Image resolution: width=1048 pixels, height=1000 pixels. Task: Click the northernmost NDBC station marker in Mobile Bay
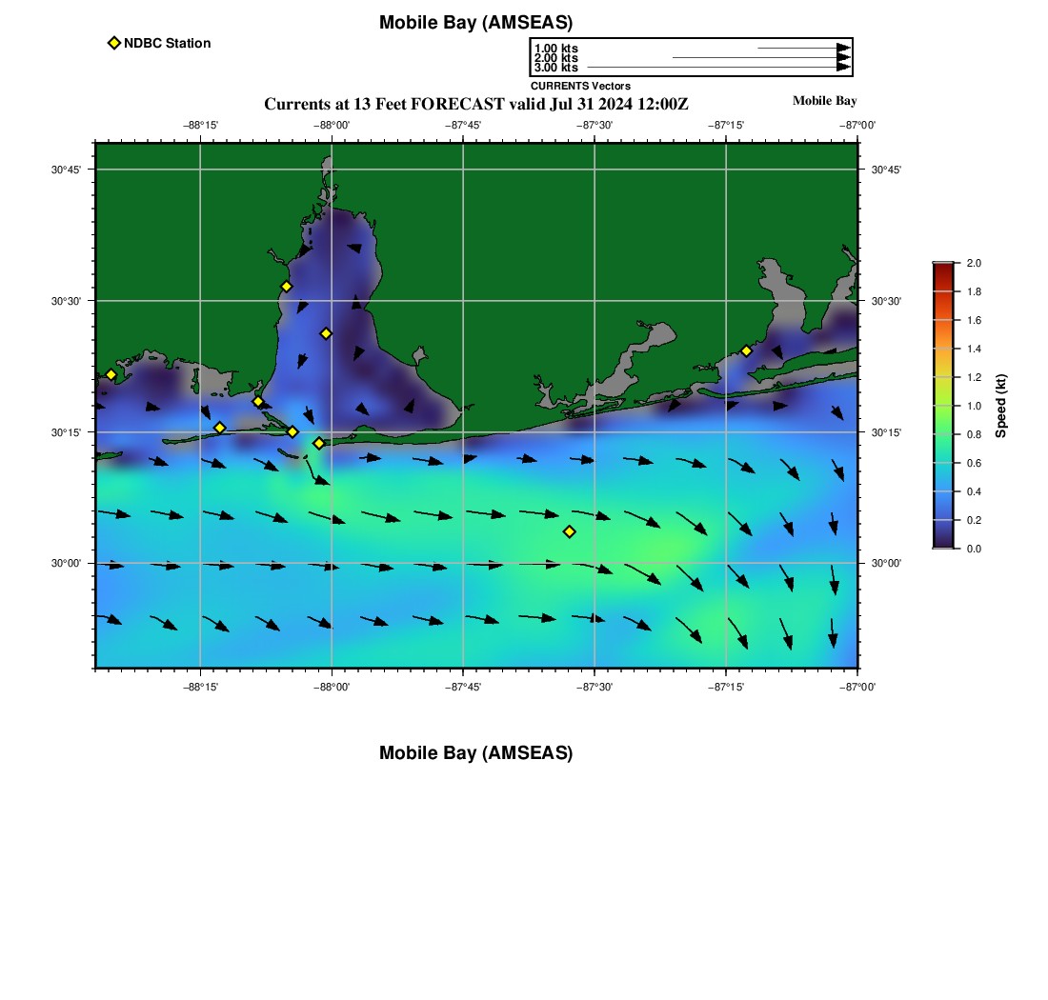coord(286,287)
